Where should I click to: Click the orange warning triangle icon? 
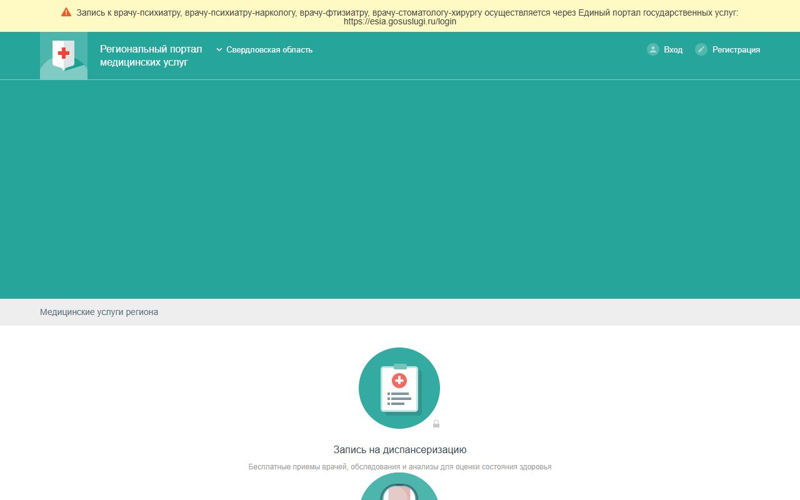[66, 12]
